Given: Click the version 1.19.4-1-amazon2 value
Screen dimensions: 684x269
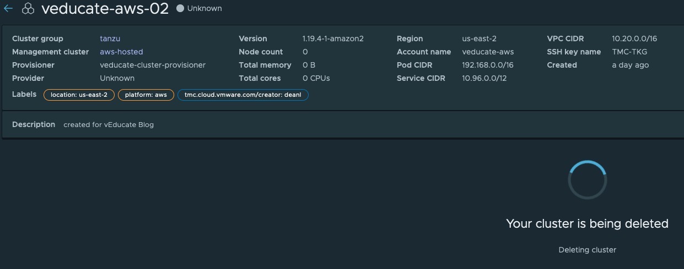Looking at the screenshot, I should click(333, 39).
